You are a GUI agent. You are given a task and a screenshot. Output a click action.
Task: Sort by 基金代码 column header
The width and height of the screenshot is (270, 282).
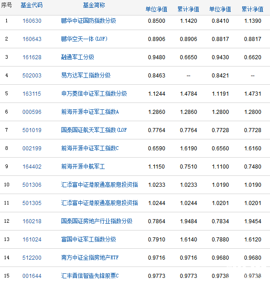31,5
